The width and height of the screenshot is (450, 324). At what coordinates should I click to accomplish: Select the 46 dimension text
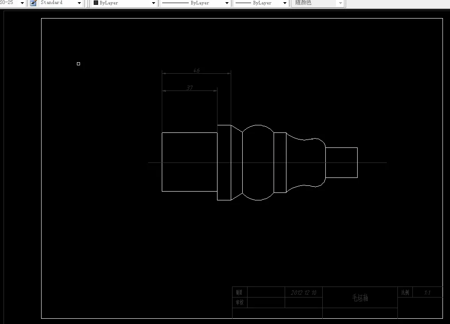pyautogui.click(x=196, y=70)
